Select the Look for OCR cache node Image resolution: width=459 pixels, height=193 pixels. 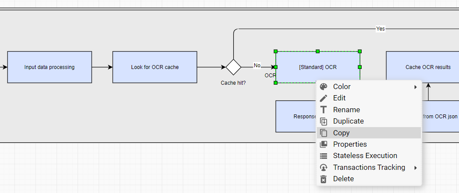coord(155,67)
